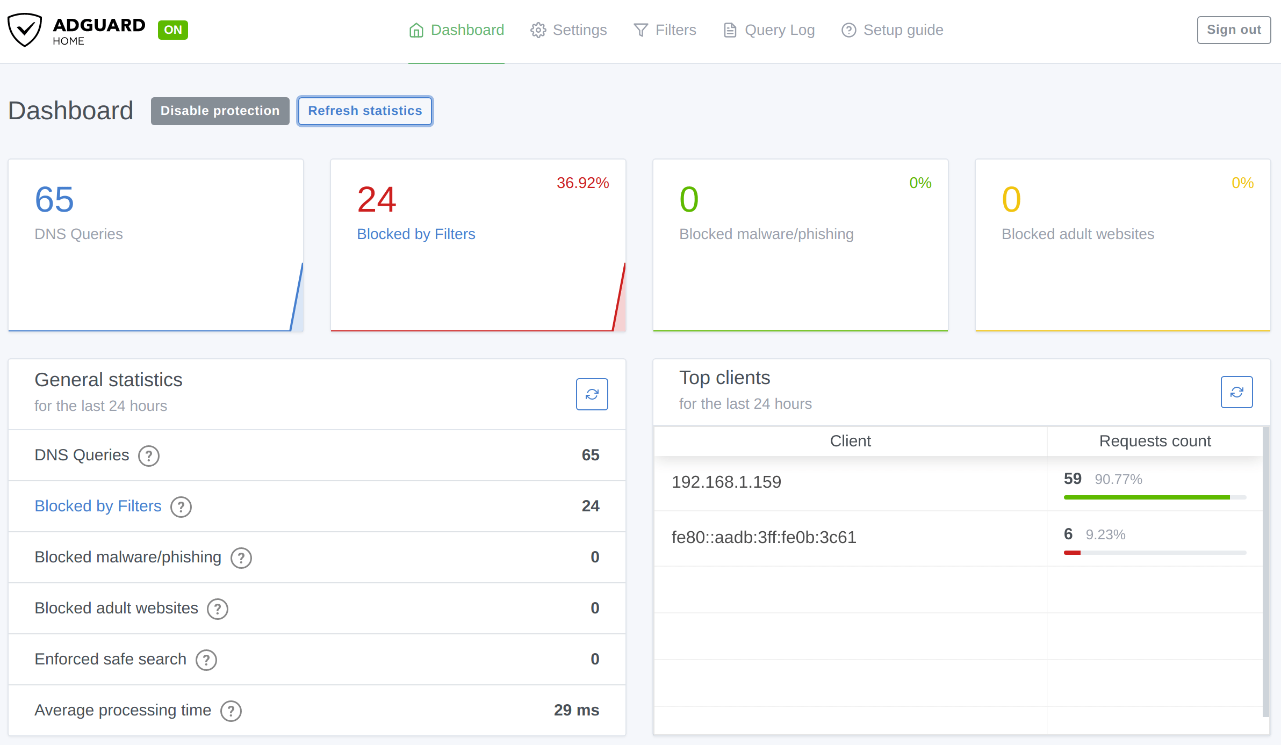Screen dimensions: 1281x745
Task: Sign out of AdGuard Home
Action: pyautogui.click(x=1234, y=30)
